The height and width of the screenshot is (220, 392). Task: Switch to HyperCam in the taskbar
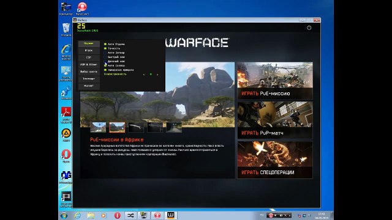point(157,215)
